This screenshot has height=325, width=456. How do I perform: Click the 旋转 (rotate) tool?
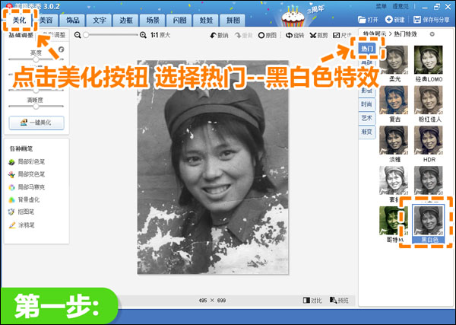click(295, 35)
